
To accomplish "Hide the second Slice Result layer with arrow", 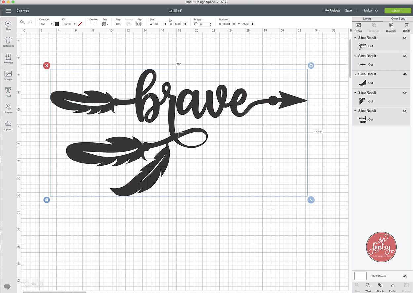I will click(405, 56).
